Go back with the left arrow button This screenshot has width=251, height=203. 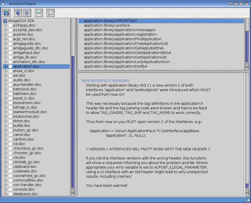pyautogui.click(x=18, y=13)
